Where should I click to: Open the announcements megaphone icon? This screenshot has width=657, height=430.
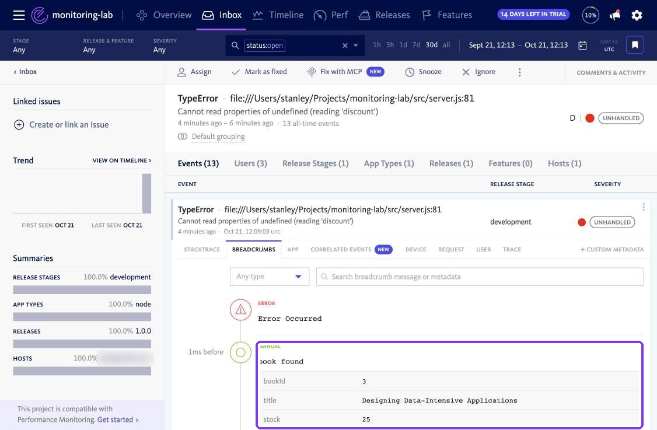click(614, 15)
